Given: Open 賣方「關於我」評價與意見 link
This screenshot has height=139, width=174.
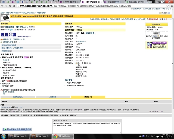Looking at the screenshot, I should pyautogui.click(x=12, y=48).
